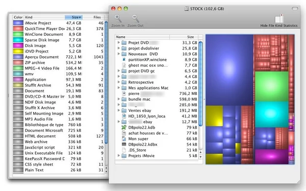This screenshot has width=306, height=191.
Task: Click the iMovie Project blue color swatch
Action: [18, 23]
